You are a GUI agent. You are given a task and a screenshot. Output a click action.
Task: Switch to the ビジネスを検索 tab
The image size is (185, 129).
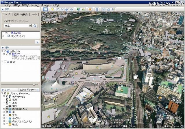tap(21, 14)
